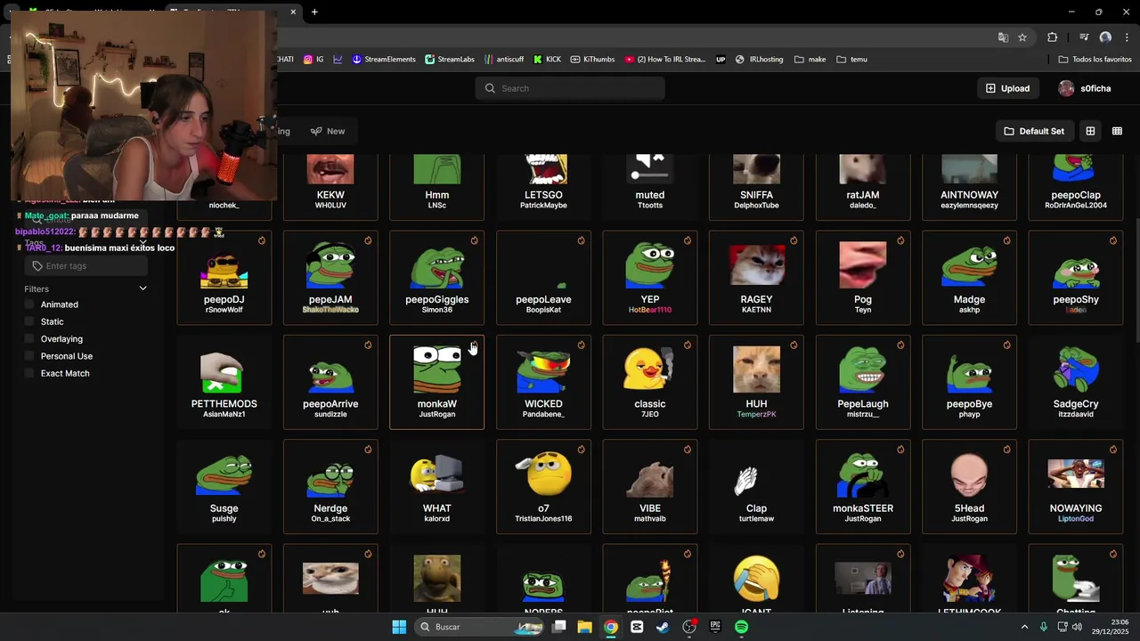This screenshot has height=641, width=1140.
Task: Open Steam from the taskbar
Action: [663, 627]
